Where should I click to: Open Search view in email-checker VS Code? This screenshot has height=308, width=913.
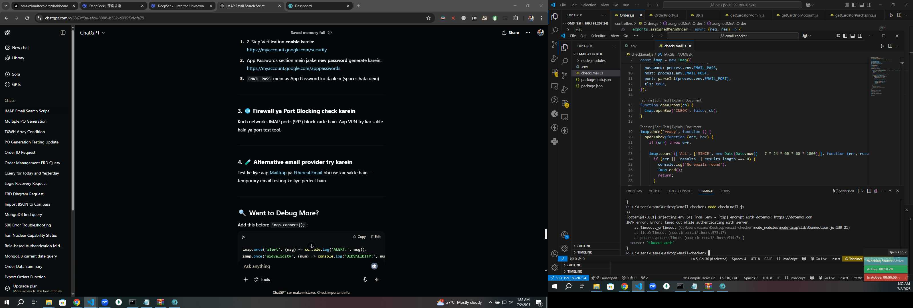565,61
